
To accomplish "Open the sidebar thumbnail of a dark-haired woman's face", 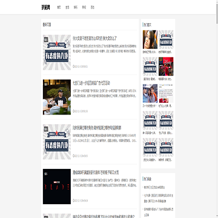I will pos(150,39).
